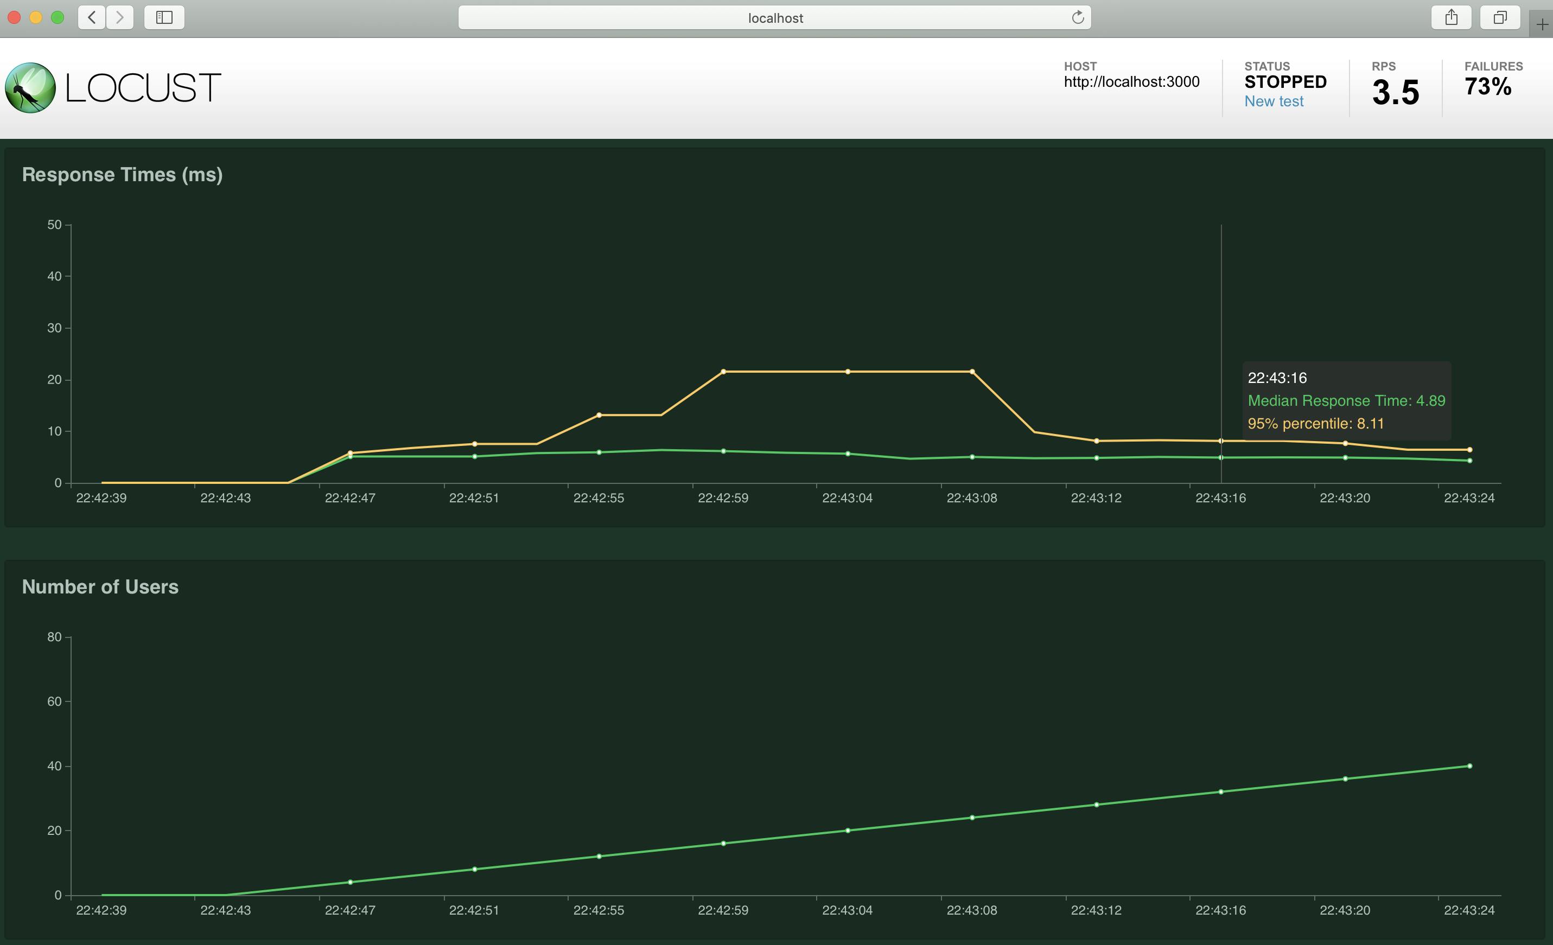Viewport: 1553px width, 945px height.
Task: Click the localhost address bar
Action: click(775, 18)
